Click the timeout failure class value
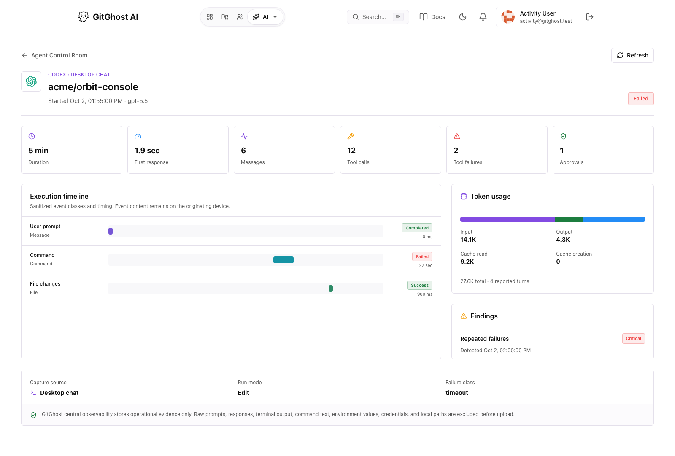The height and width of the screenshot is (456, 675). pyautogui.click(x=457, y=393)
